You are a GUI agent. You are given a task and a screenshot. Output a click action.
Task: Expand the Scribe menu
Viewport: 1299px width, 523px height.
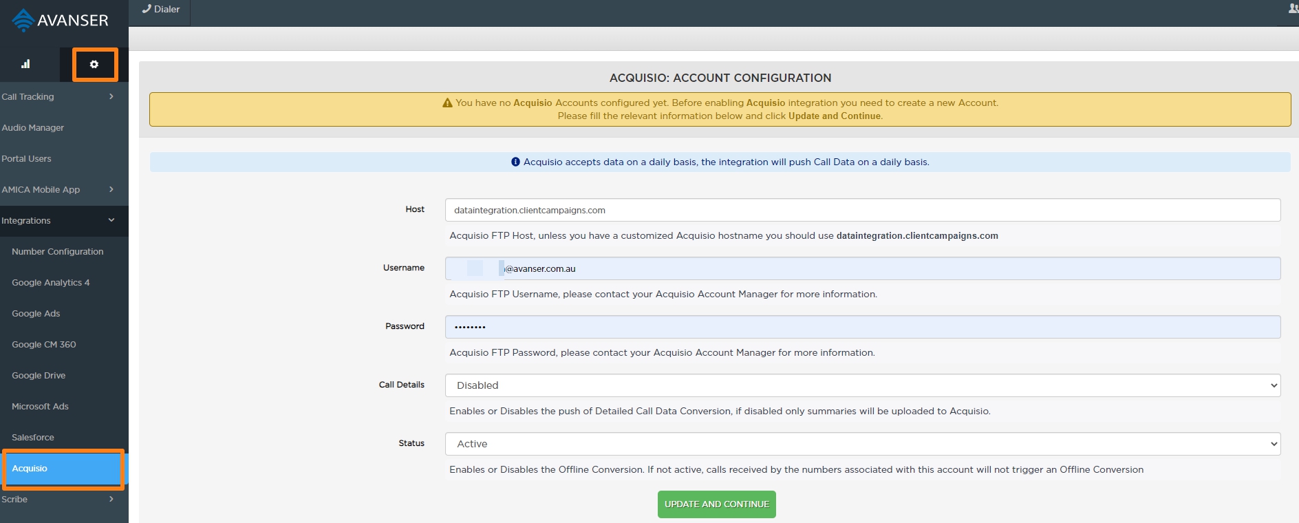coord(64,500)
